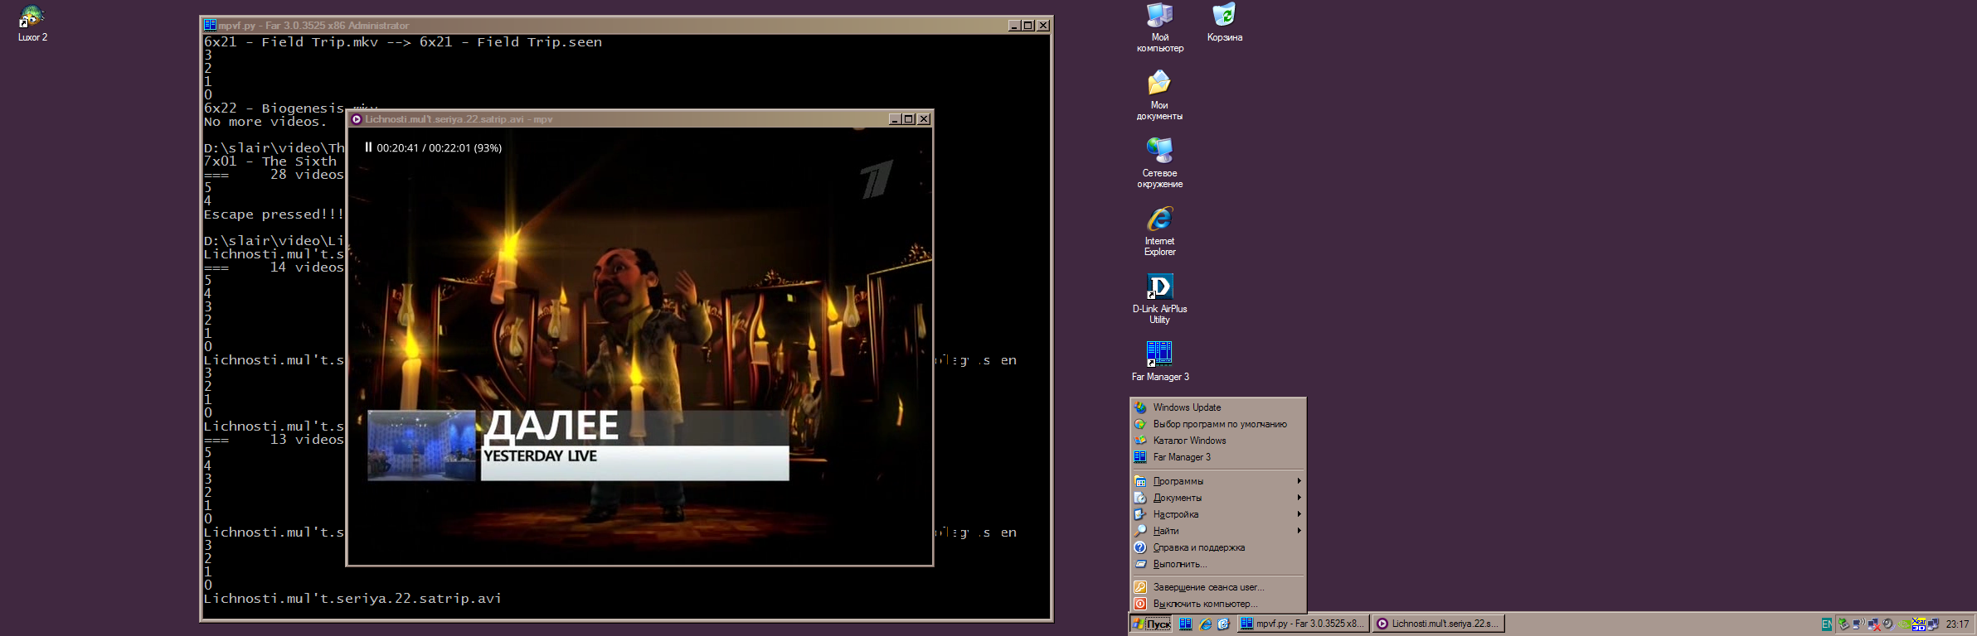Click the Far console window title bar icon
Image resolution: width=1977 pixels, height=636 pixels.
210,26
